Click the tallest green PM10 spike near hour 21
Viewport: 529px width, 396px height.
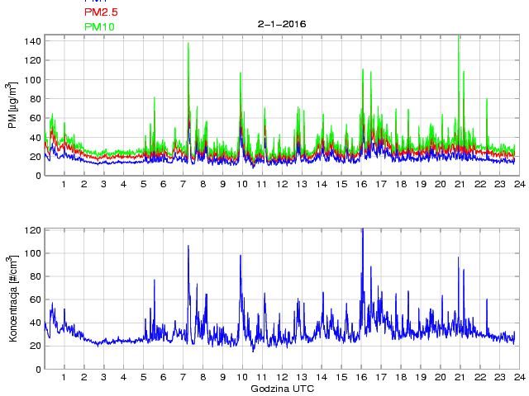point(459,37)
